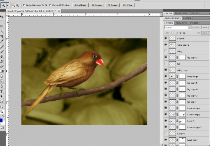Select the Clone Stamp tool
Screen dimensions: 210x146
[x=2, y=56]
